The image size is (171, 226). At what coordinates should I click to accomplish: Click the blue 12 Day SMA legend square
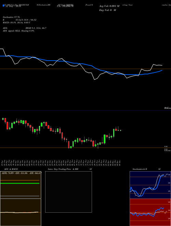[x=4, y=5]
